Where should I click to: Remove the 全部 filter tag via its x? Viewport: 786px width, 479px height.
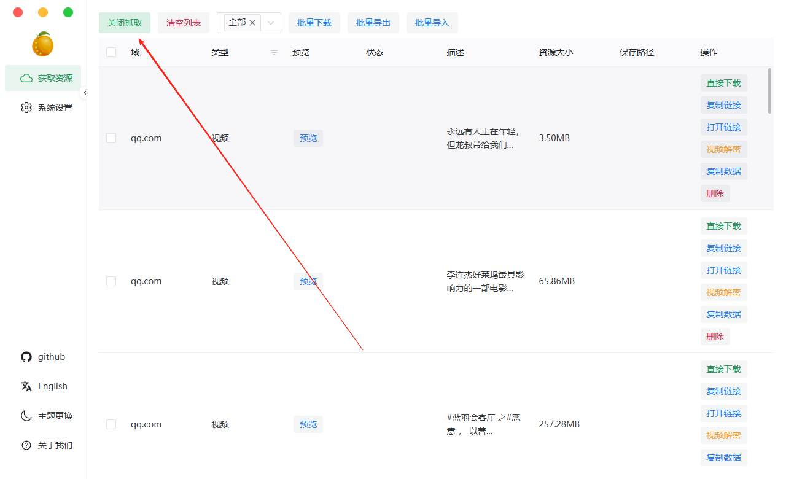pyautogui.click(x=252, y=22)
